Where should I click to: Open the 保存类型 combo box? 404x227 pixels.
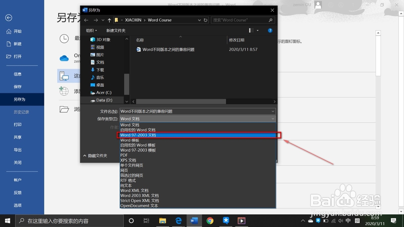click(x=198, y=119)
